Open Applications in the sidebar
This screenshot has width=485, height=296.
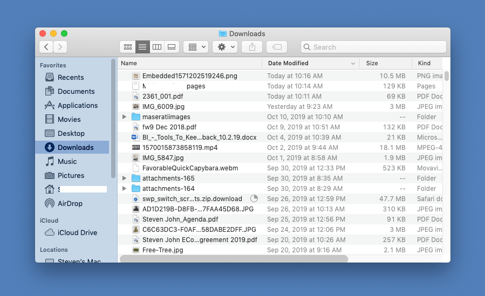pyautogui.click(x=72, y=105)
